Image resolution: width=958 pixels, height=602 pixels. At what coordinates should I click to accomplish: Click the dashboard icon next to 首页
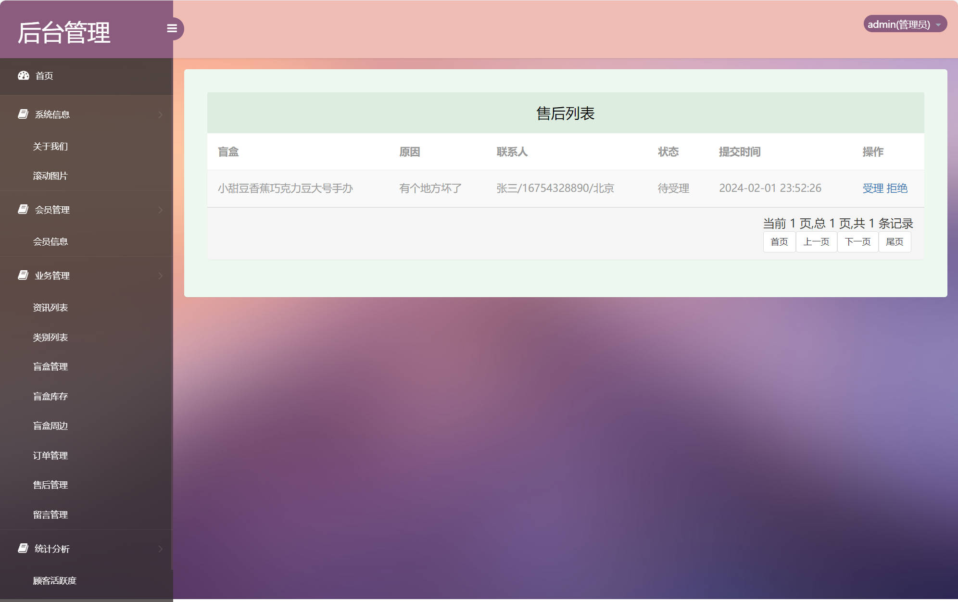[24, 76]
